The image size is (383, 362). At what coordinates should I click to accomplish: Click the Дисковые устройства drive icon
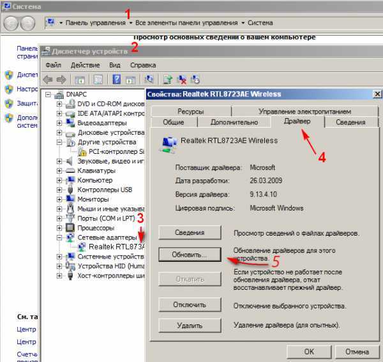pos(70,133)
